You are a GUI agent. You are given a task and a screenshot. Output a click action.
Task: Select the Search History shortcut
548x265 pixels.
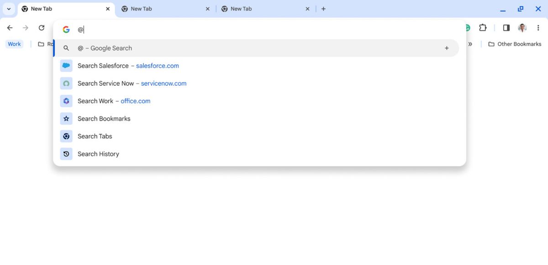(x=98, y=154)
